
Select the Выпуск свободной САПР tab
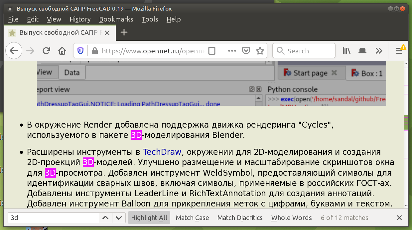pyautogui.click(x=60, y=32)
